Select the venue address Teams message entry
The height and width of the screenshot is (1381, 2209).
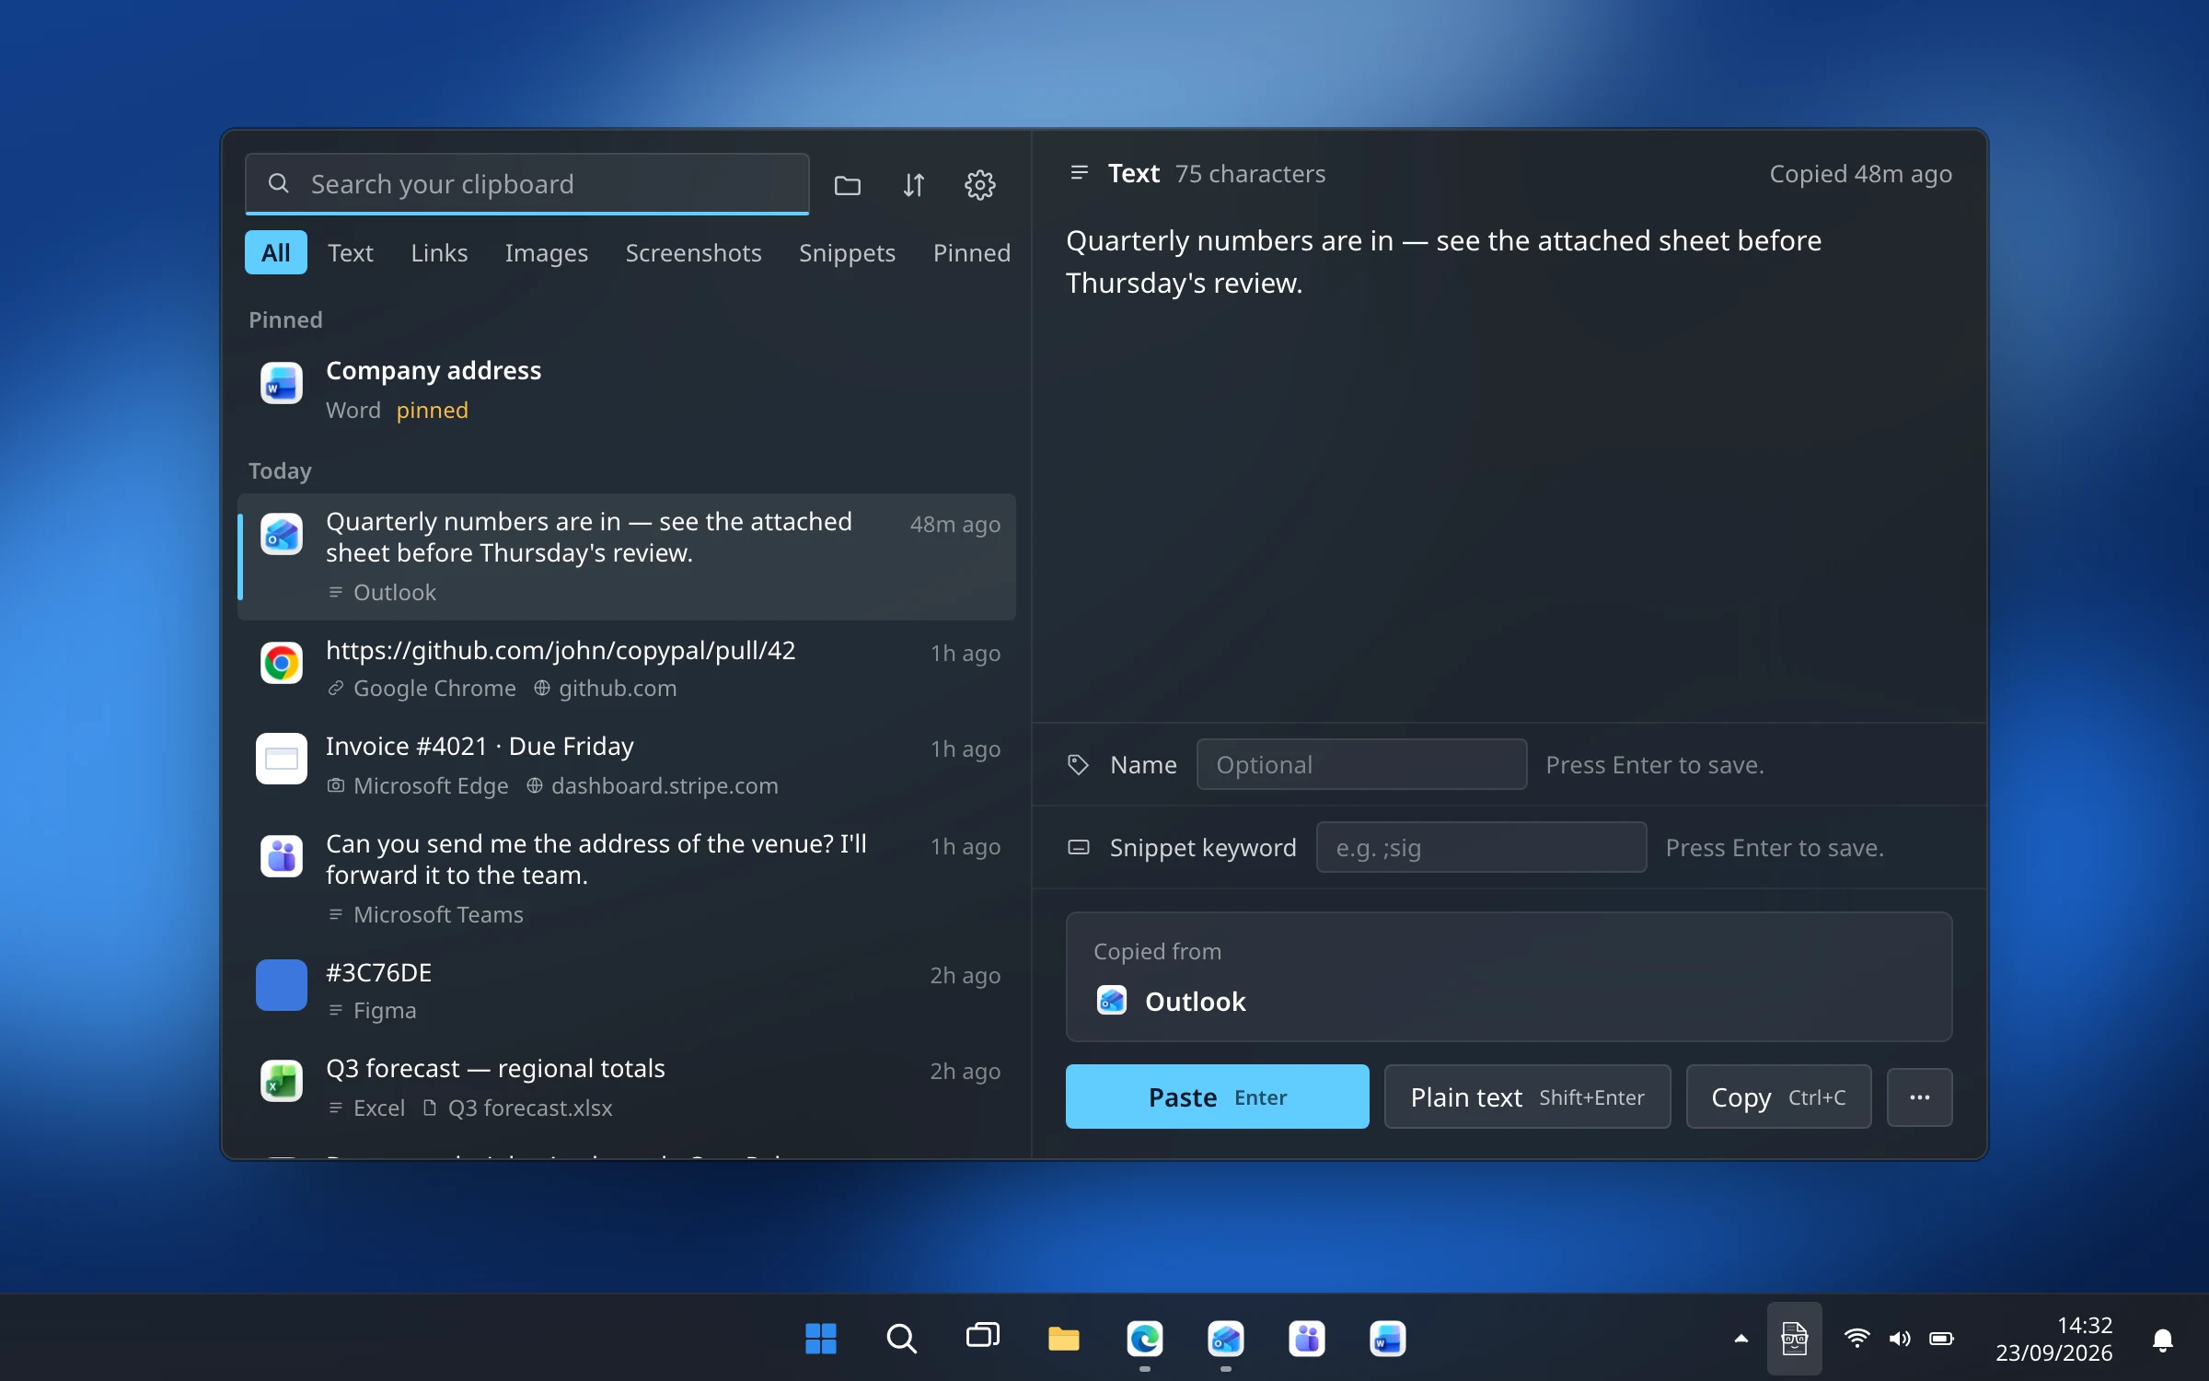627,878
